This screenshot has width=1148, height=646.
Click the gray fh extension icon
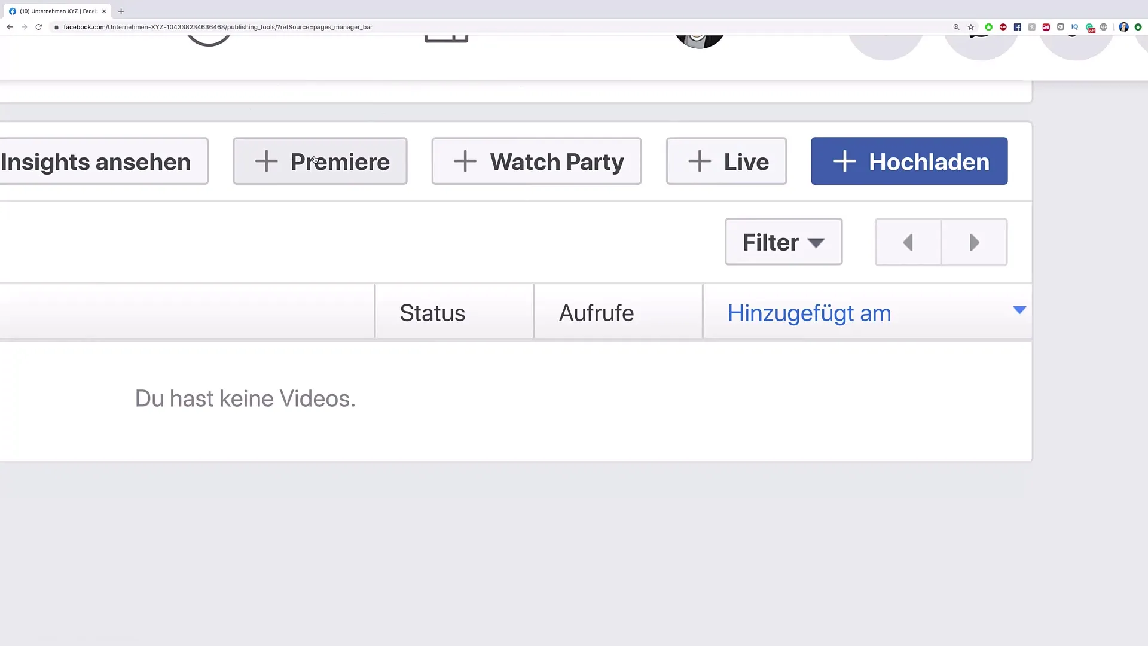tap(1032, 27)
